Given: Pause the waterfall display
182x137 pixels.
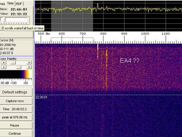Looking at the screenshot, I should 15,125.
